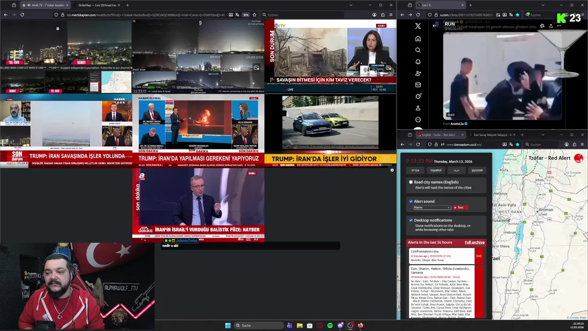Open extensions icon in Multi TV window

click(383, 15)
